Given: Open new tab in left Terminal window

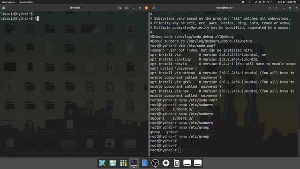Looking at the screenshot, I should [x=4, y=8].
